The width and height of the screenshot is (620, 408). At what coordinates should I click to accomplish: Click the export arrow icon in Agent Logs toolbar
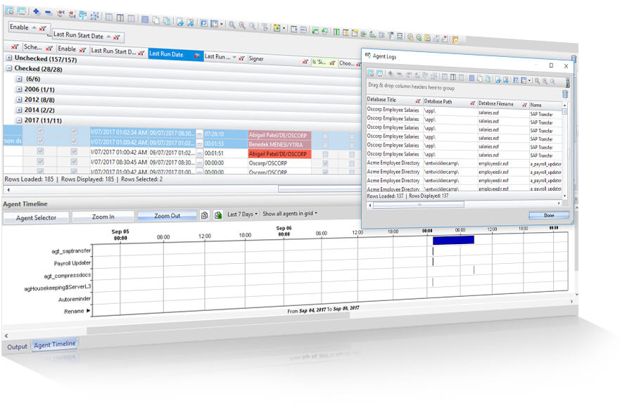point(498,79)
